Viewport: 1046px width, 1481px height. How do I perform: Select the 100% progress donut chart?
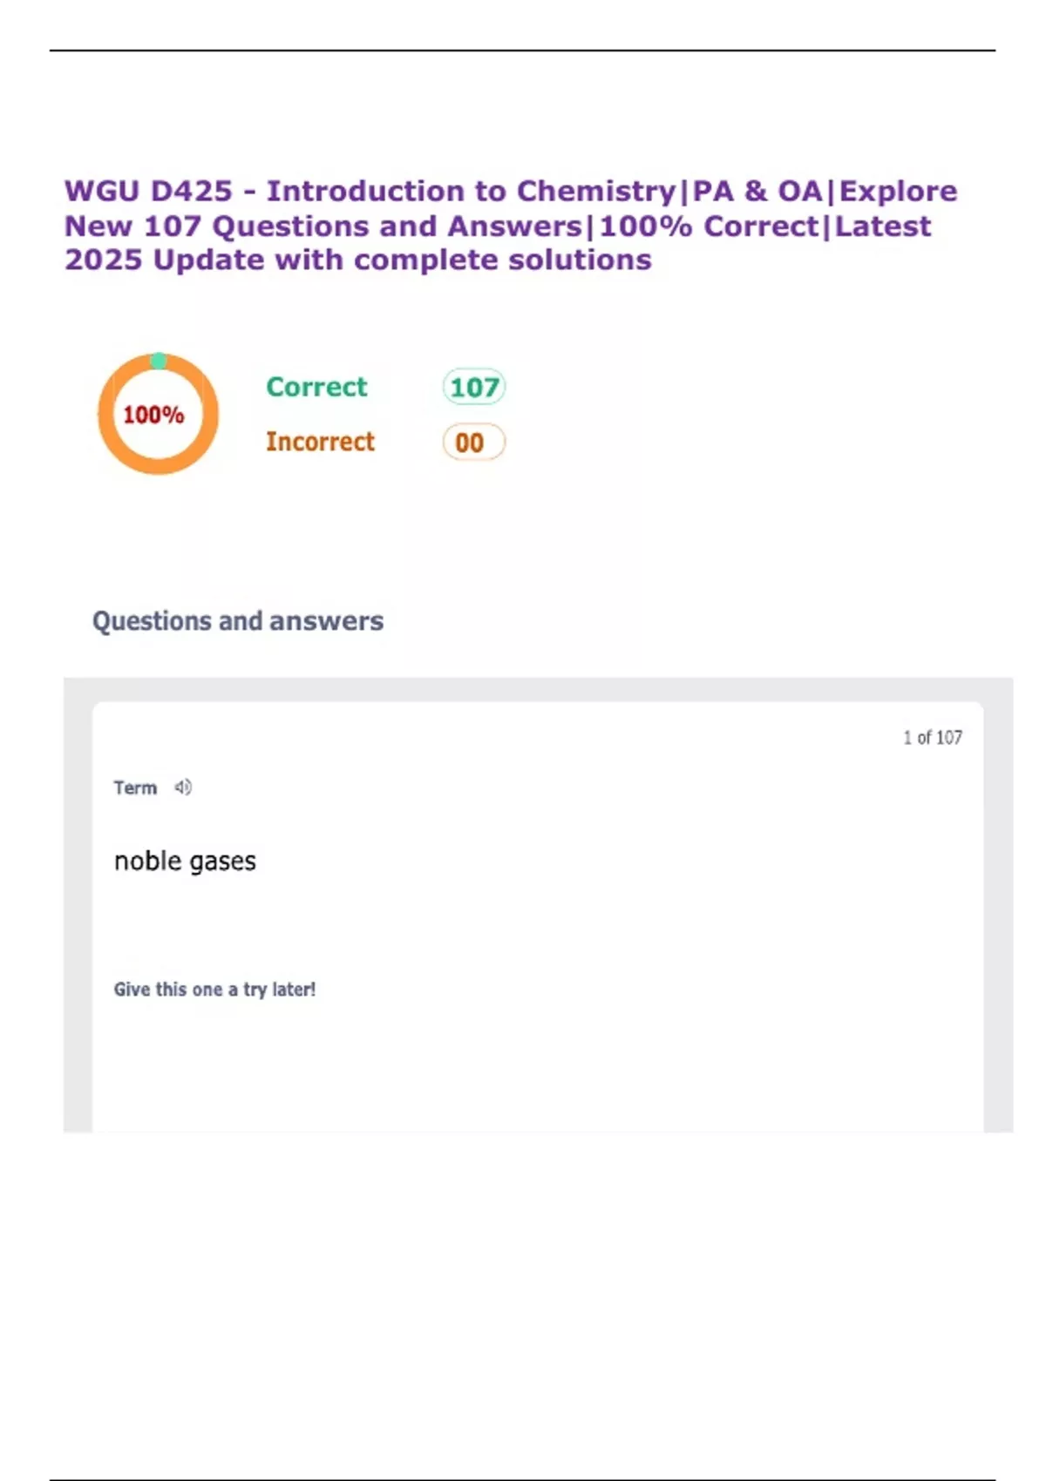click(x=158, y=413)
